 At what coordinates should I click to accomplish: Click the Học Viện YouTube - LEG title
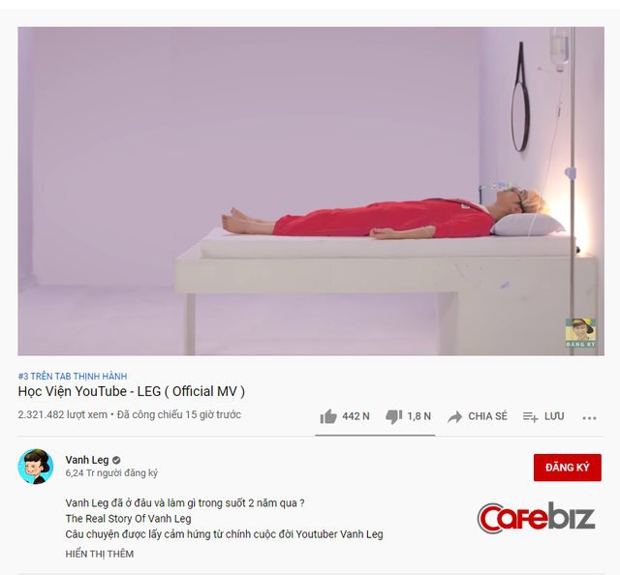[x=132, y=392]
